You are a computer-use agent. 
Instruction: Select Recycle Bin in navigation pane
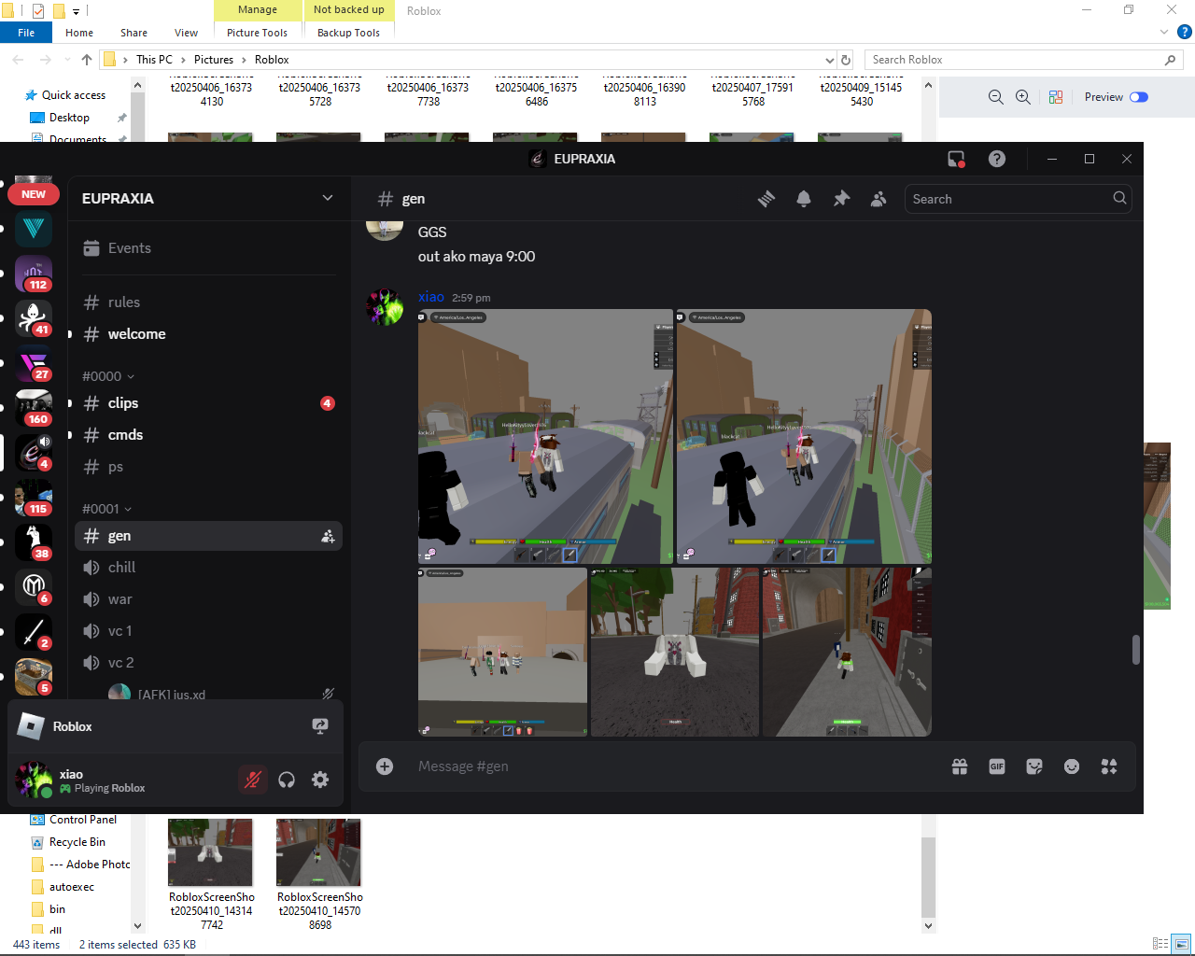[x=77, y=842]
